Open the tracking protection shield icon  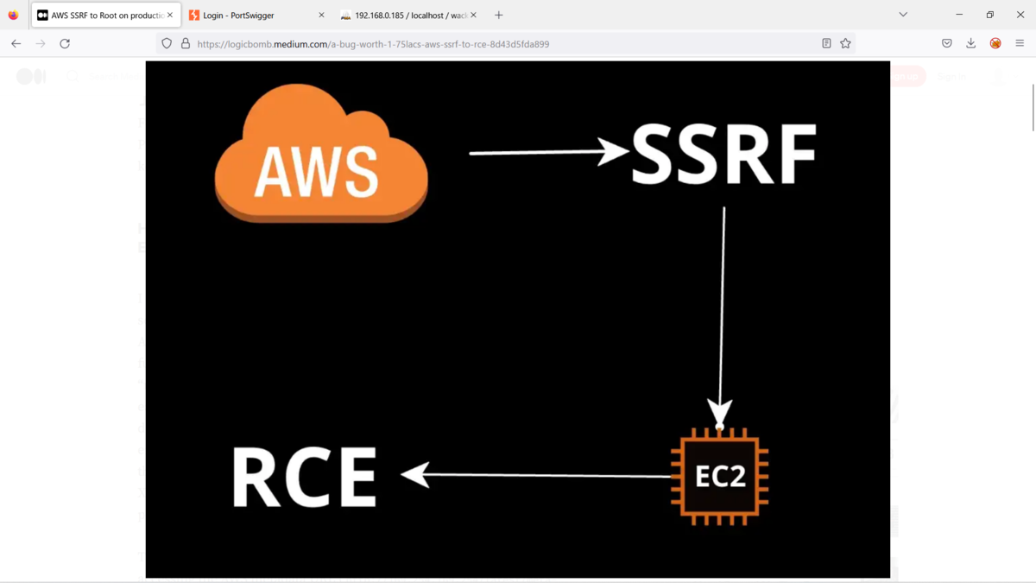[x=167, y=43]
